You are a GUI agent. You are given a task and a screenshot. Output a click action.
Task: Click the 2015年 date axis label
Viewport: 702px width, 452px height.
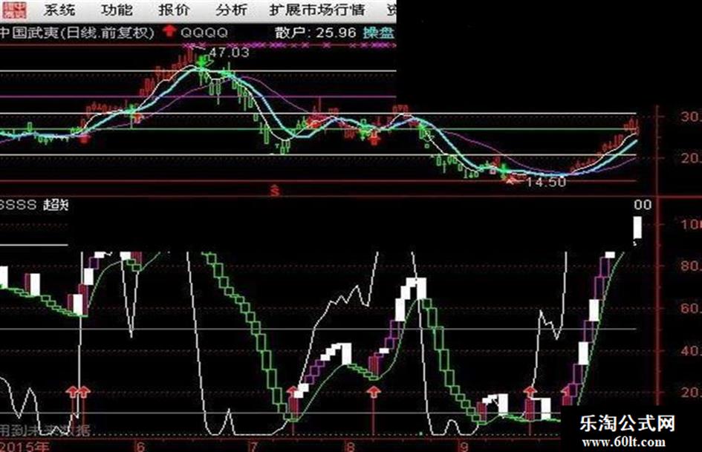pos(25,446)
